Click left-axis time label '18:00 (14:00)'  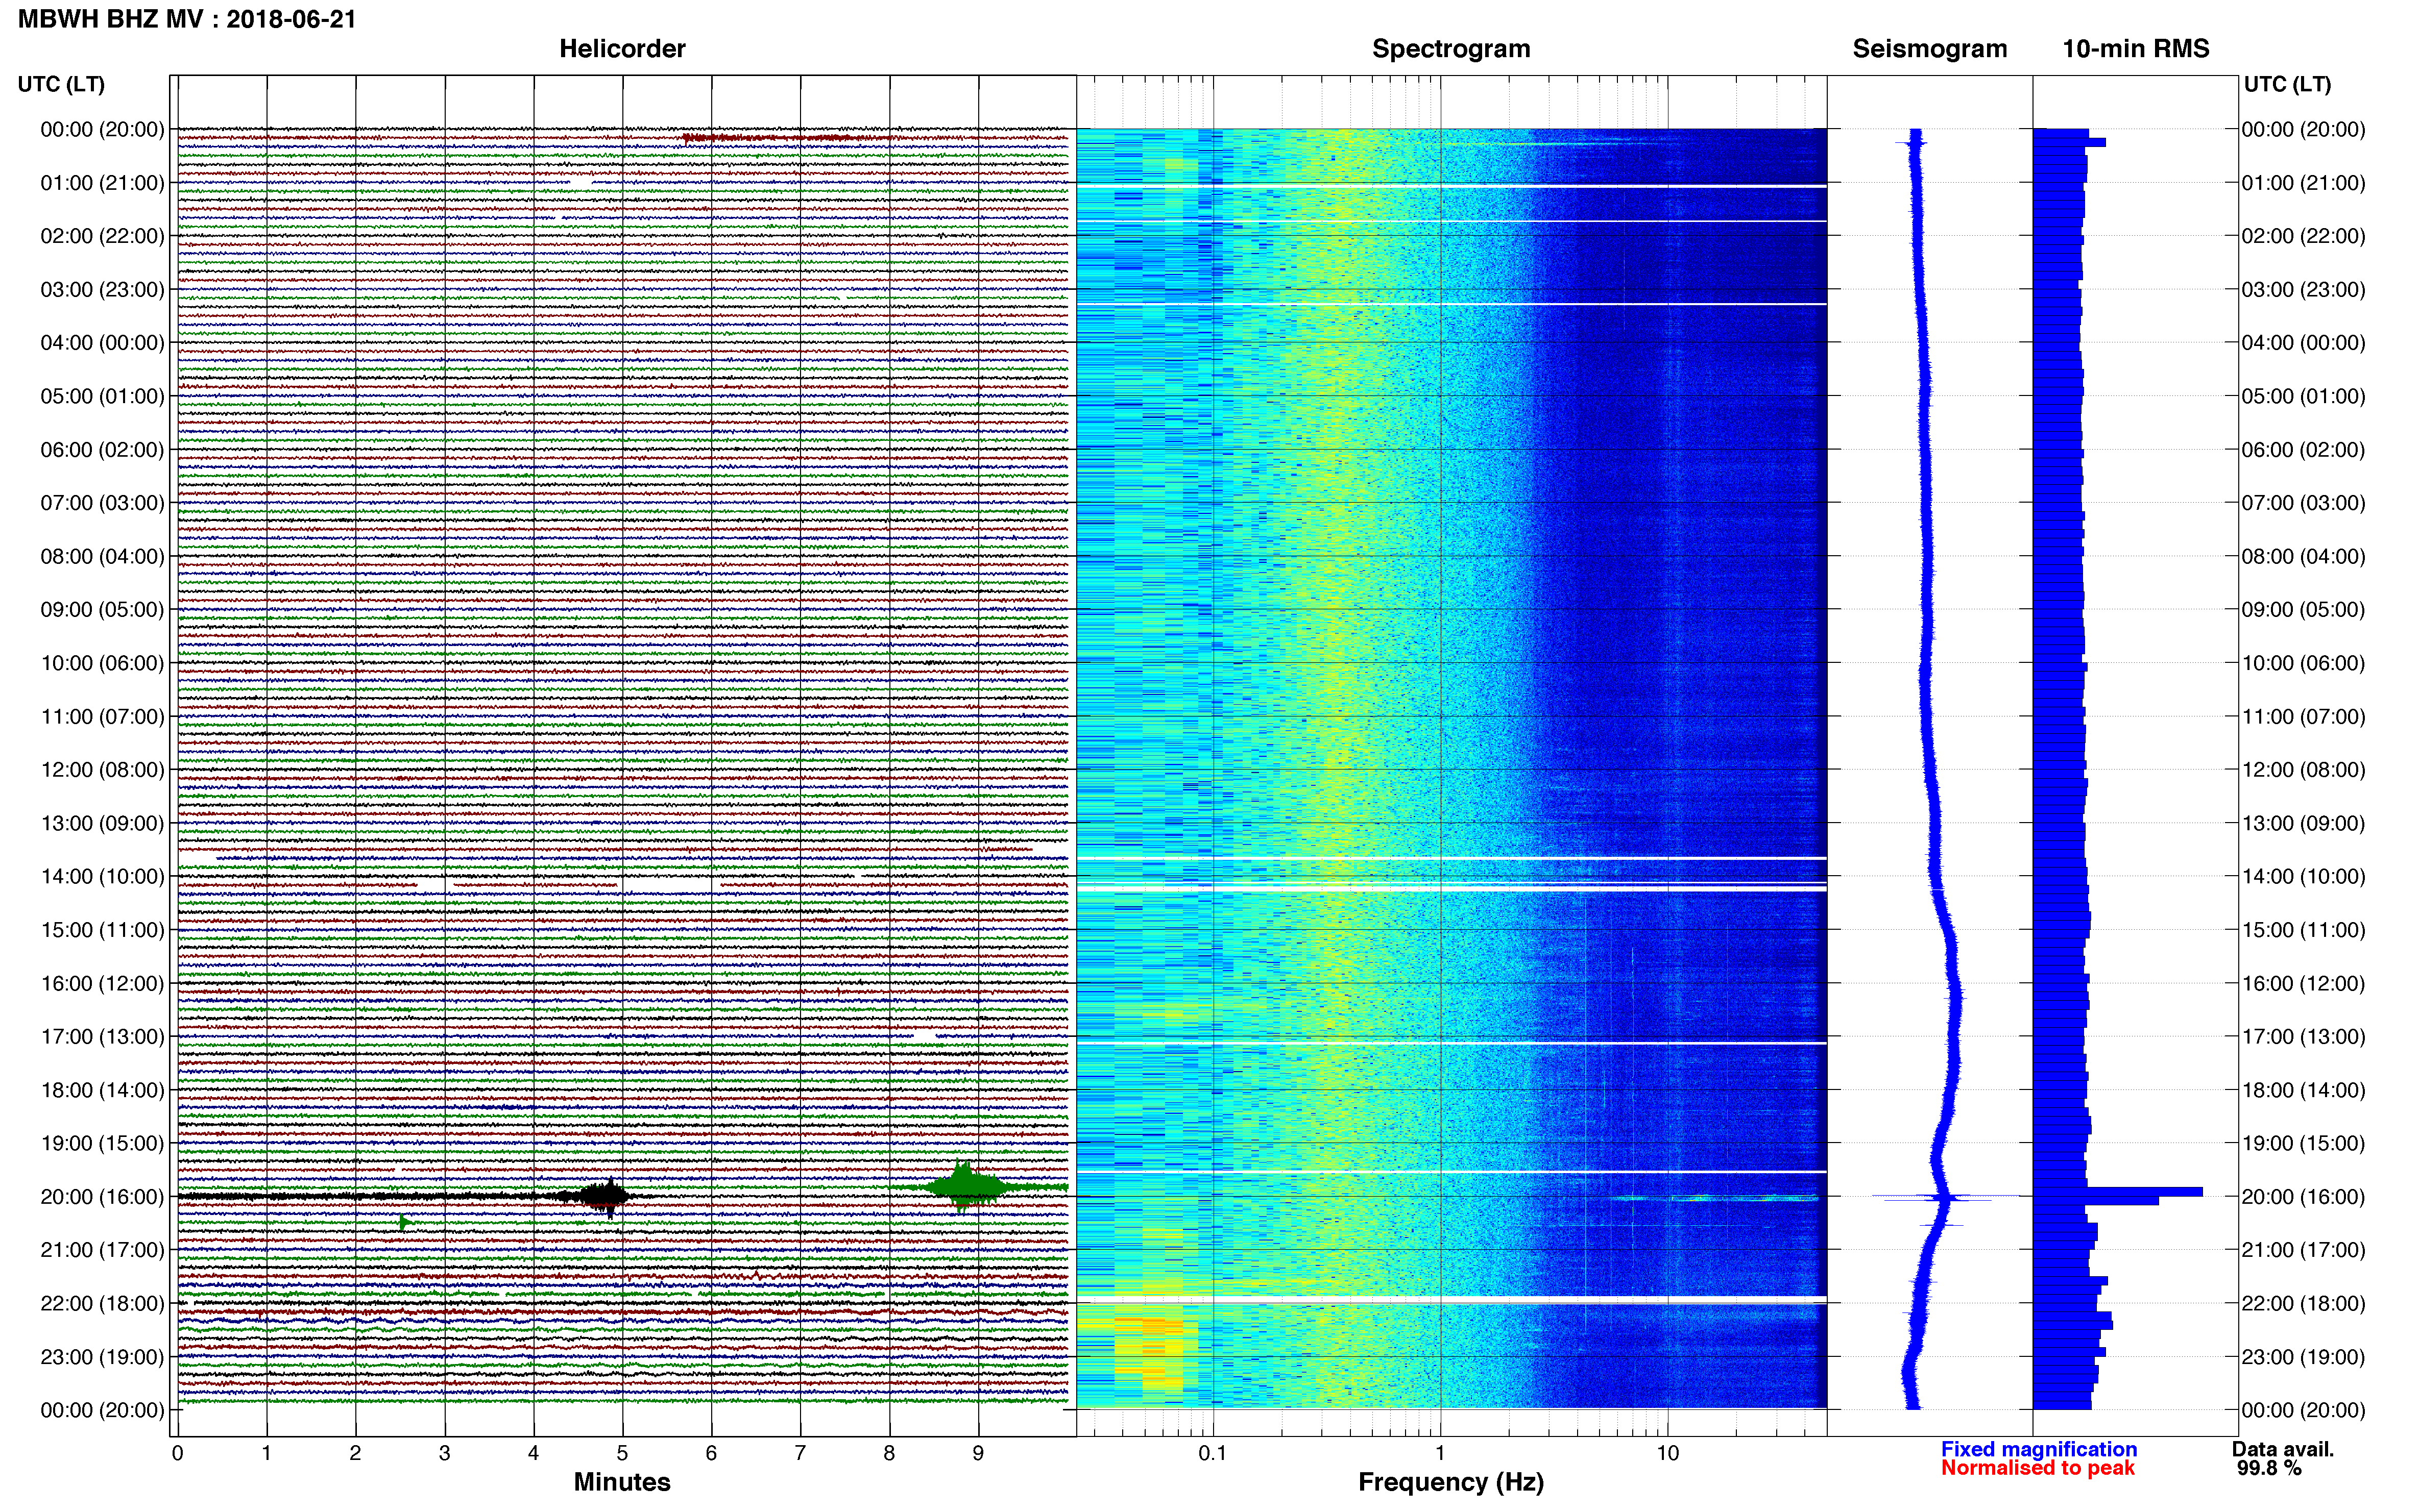102,1090
